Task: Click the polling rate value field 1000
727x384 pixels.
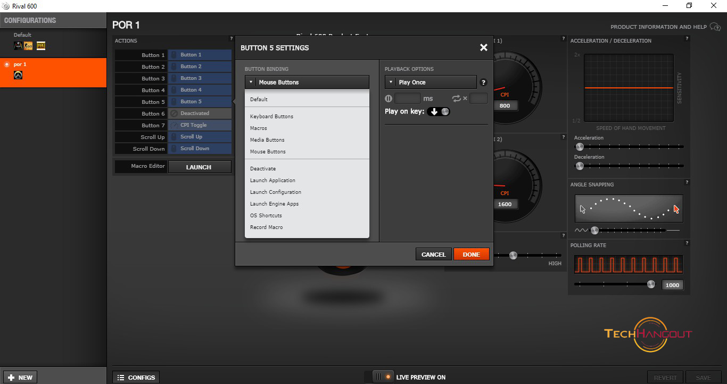Action: pos(672,285)
